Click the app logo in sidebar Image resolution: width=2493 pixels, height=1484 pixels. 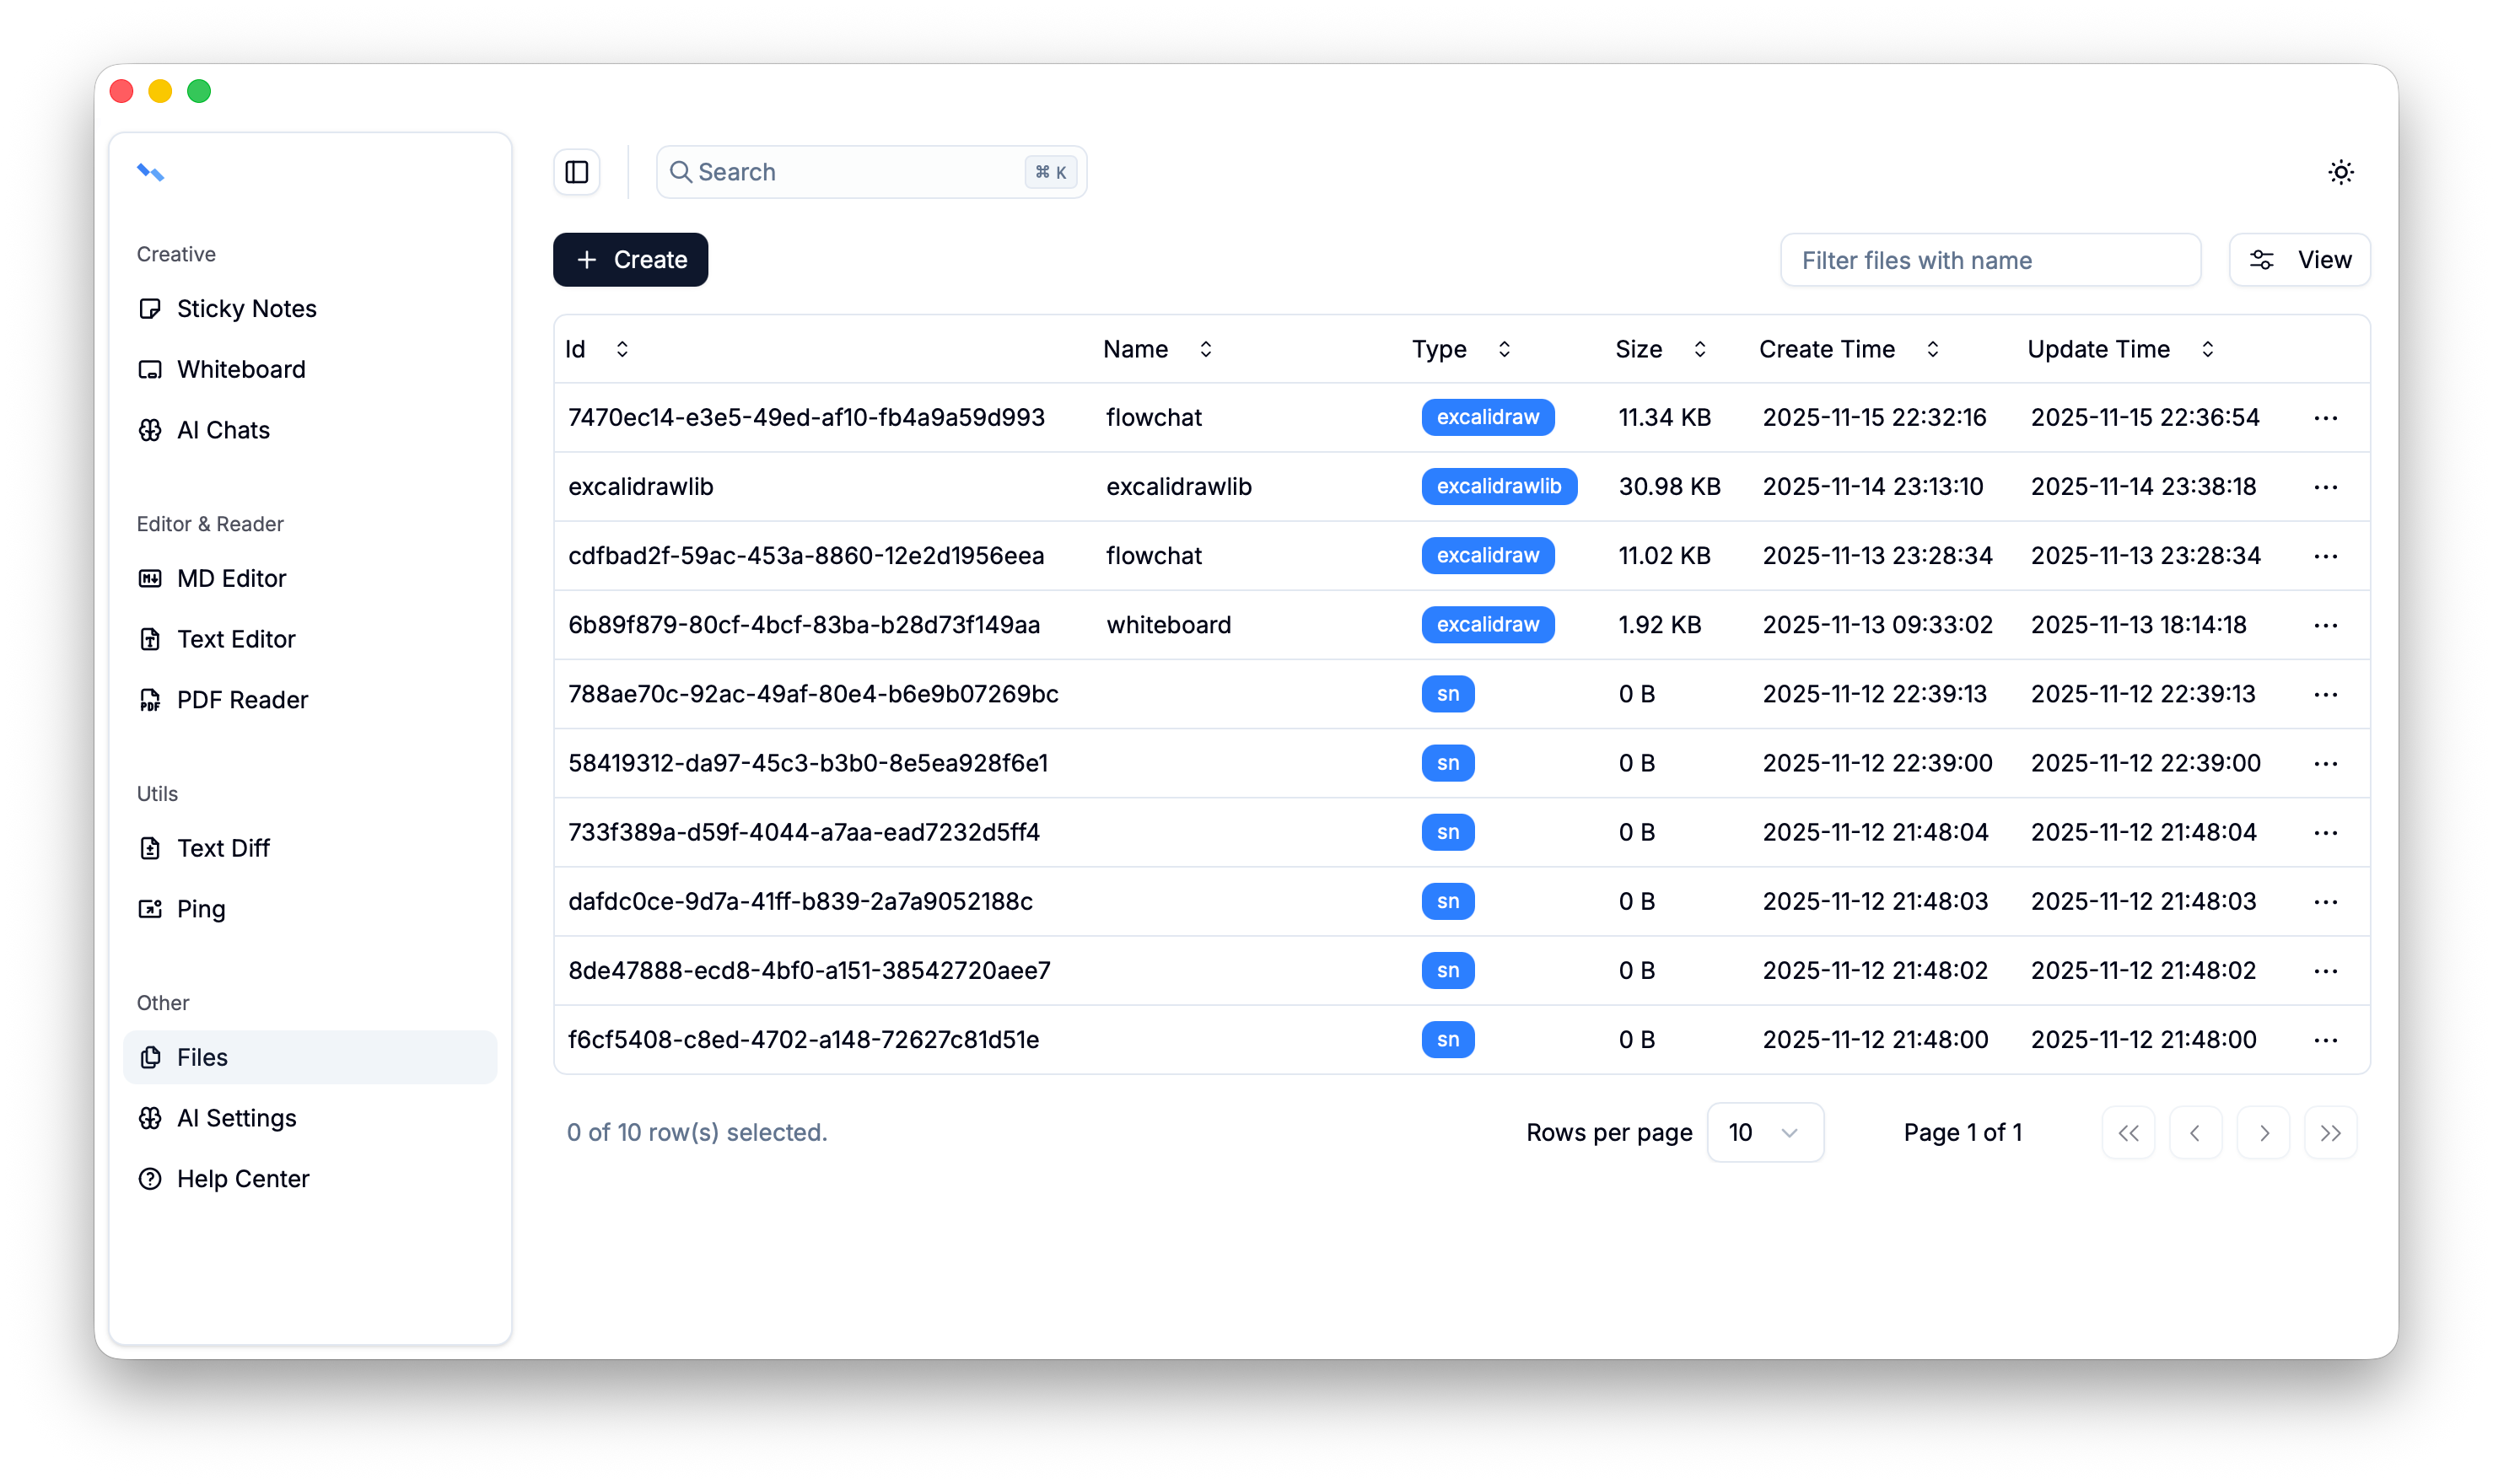(x=150, y=172)
